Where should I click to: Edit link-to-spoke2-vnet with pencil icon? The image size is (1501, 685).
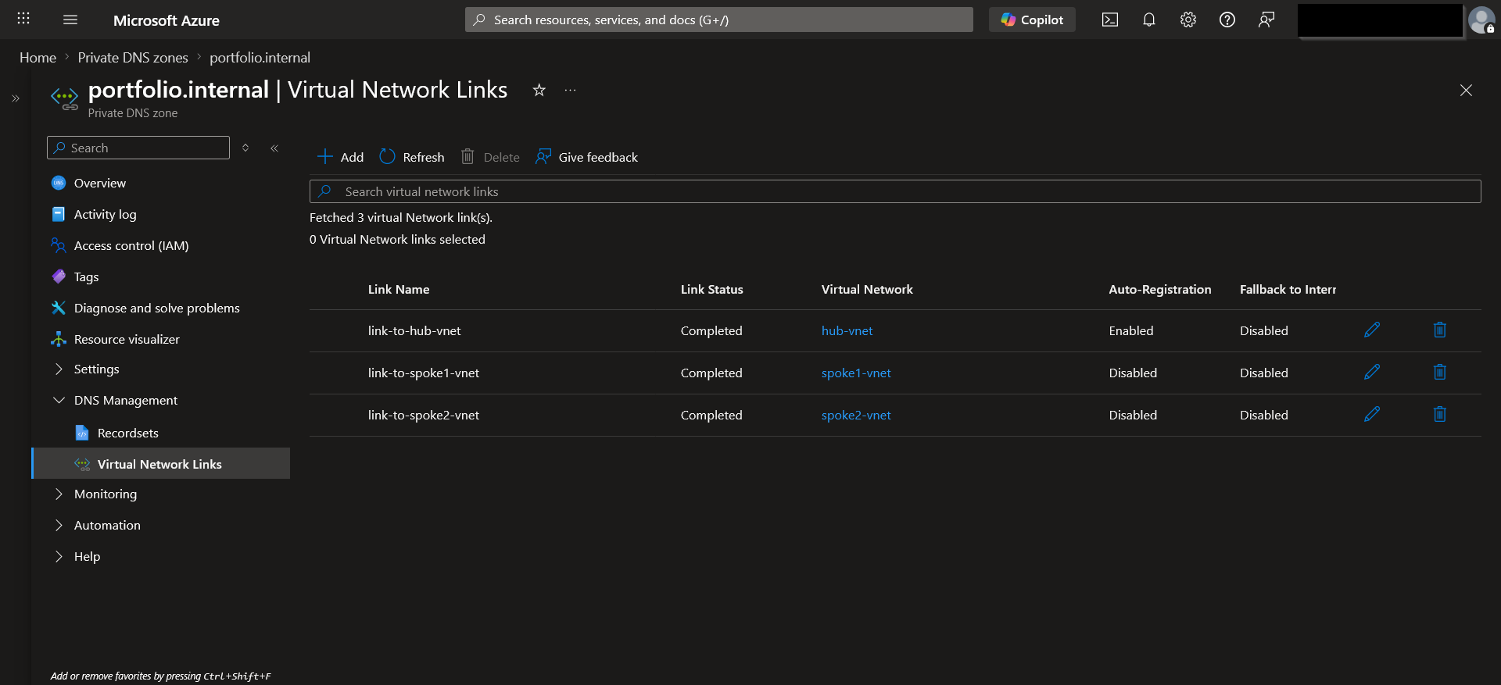[x=1372, y=414]
